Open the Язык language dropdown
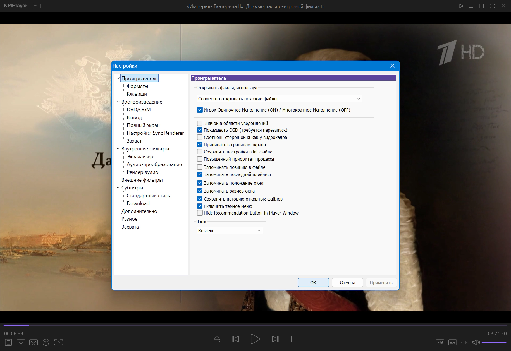Viewport: 511px width, 351px height. 230,230
